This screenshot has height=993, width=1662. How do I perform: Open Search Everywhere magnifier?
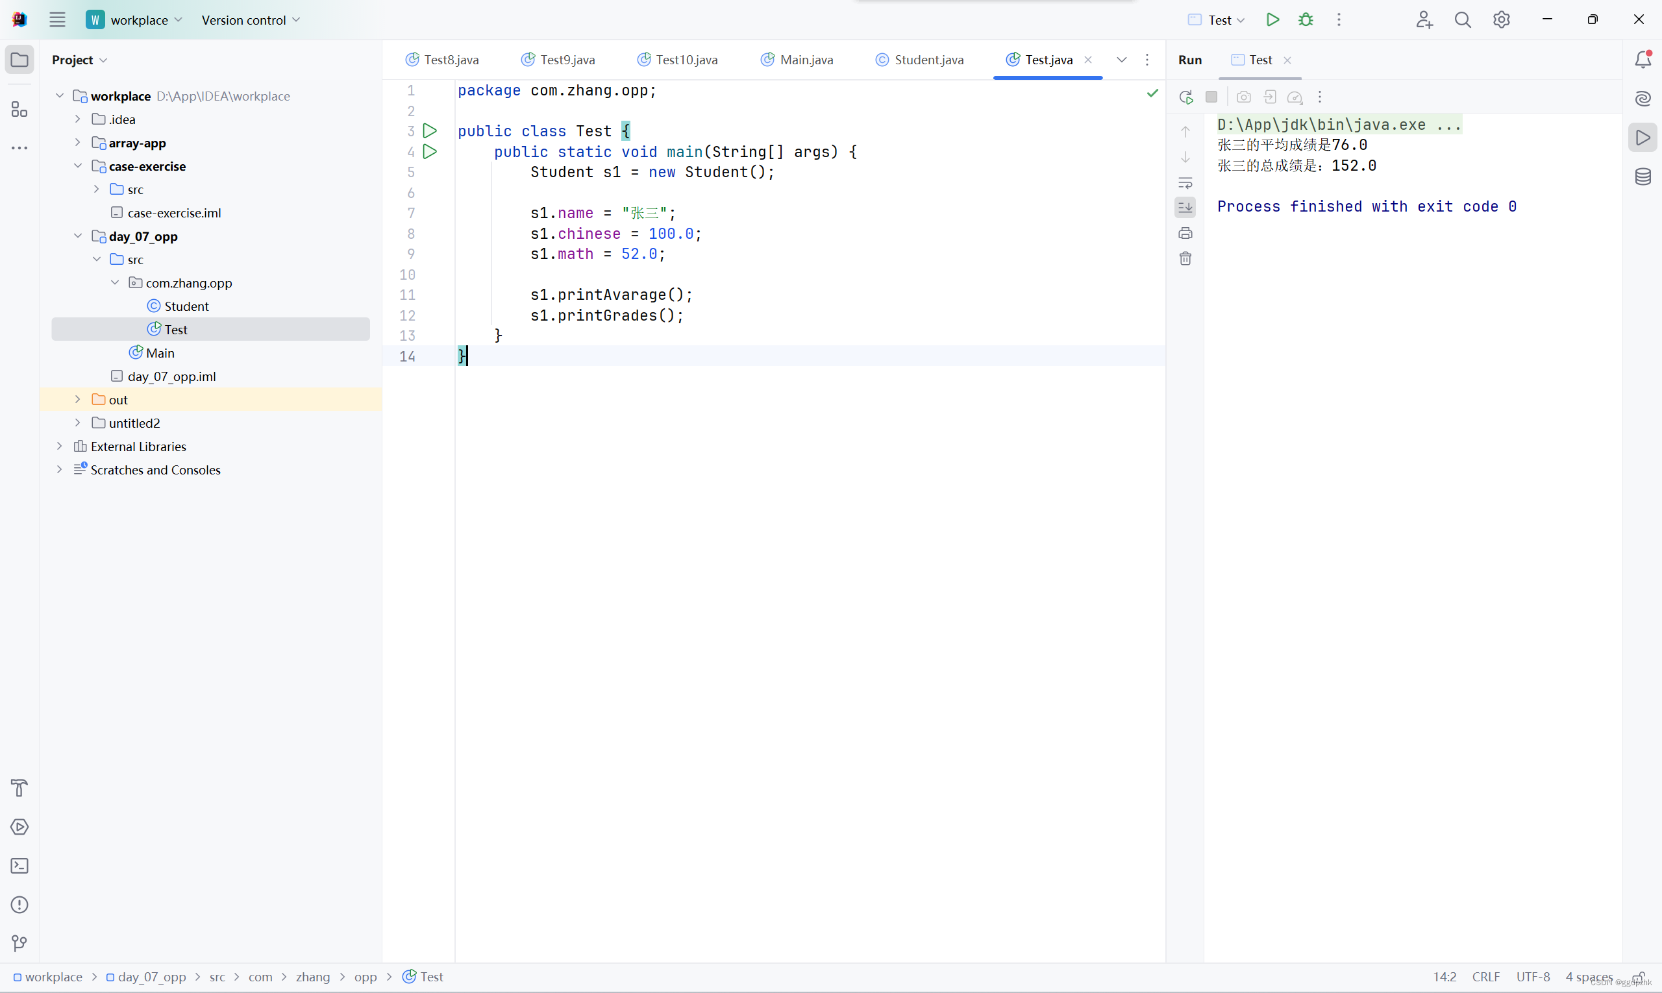pyautogui.click(x=1463, y=20)
